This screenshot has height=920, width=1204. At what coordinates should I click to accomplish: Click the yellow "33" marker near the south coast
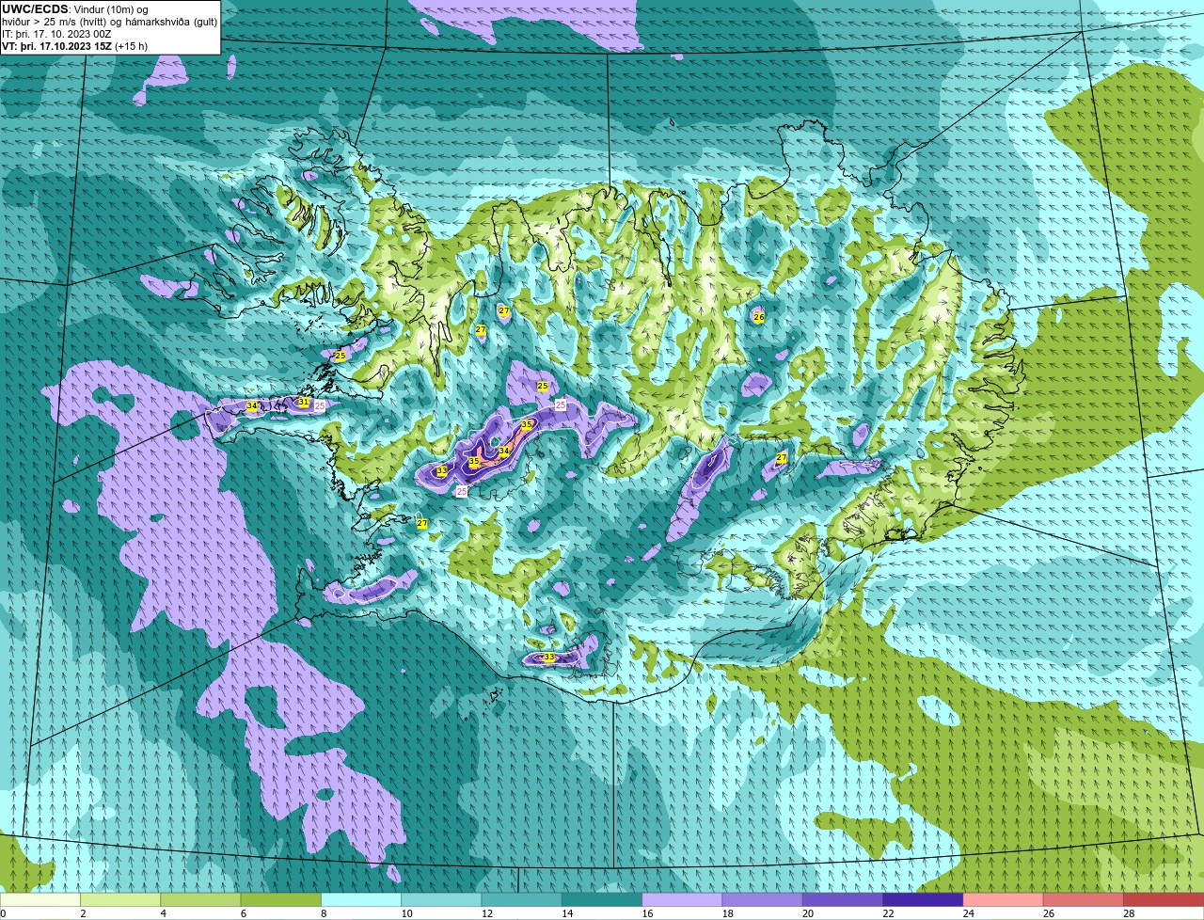coord(548,658)
